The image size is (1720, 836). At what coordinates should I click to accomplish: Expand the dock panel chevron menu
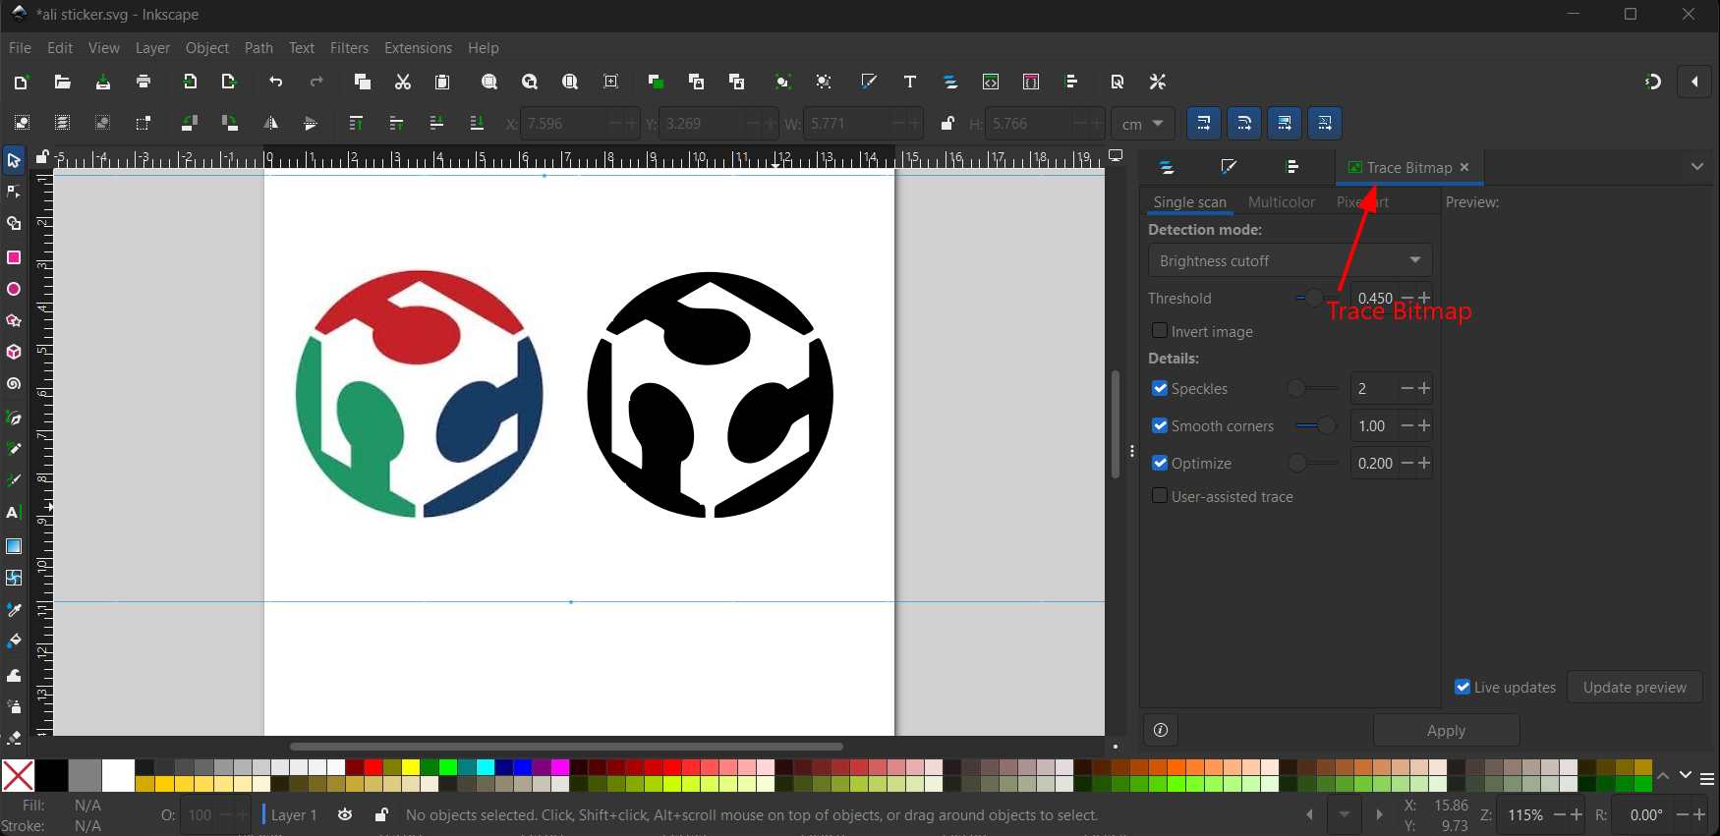click(1696, 167)
